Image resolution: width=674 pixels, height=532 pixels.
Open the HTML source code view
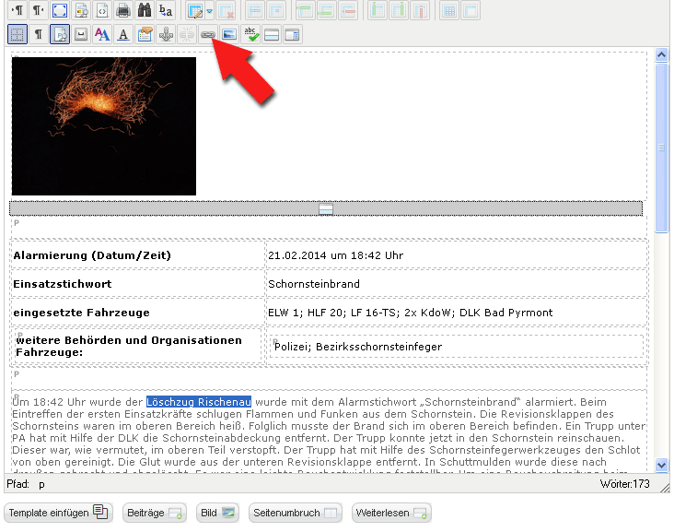102,10
